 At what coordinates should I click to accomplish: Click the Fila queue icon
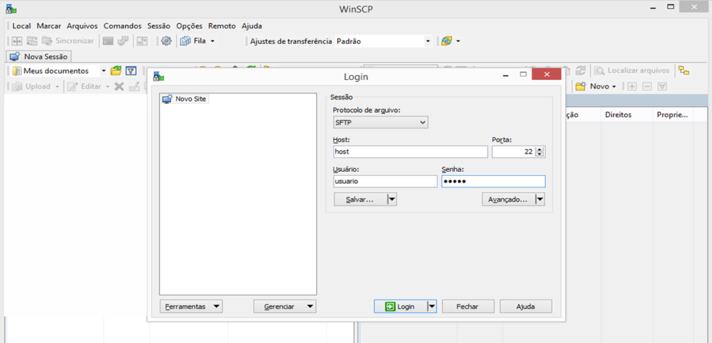coord(185,41)
